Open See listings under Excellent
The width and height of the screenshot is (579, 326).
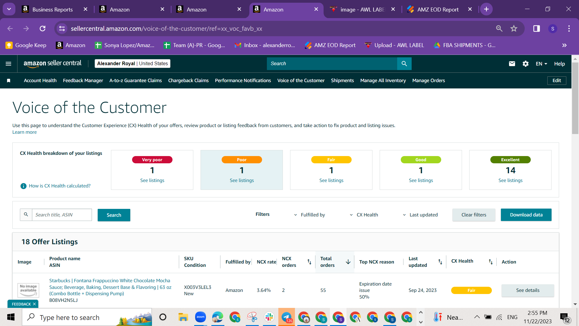510,181
